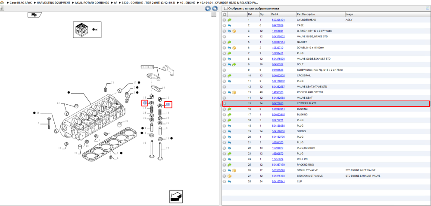
Task: Expand the BOLT row plus icon
Action: coord(224,64)
